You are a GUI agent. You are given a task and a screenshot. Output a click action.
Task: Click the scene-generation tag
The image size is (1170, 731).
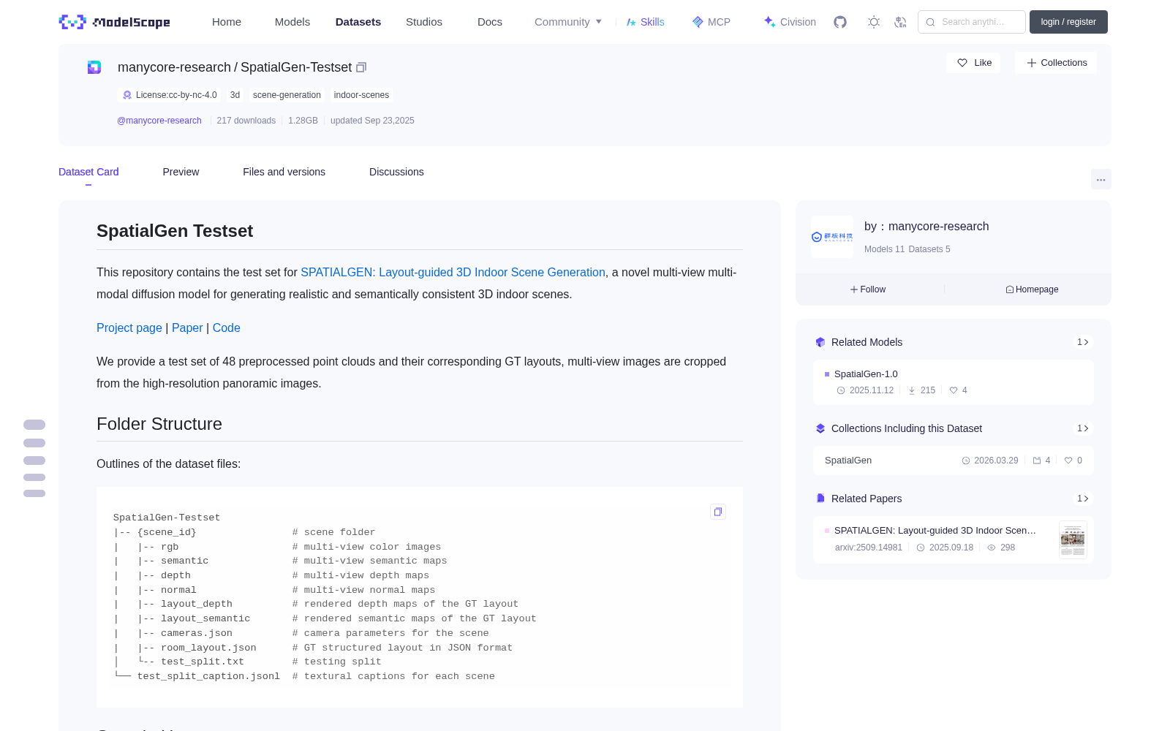point(287,95)
